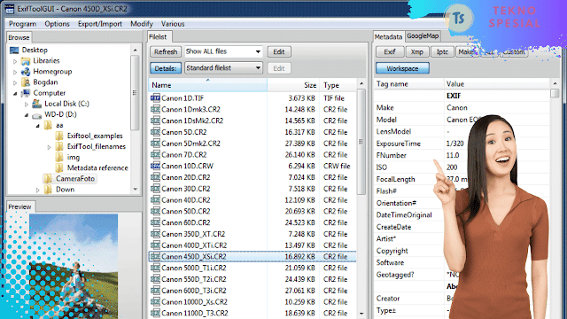Screen dimensions: 567x319
Task: Click the Computer icon in tree
Action: coord(26,93)
